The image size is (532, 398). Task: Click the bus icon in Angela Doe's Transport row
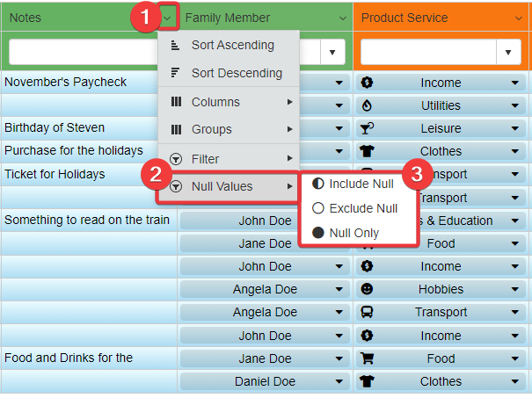point(367,312)
